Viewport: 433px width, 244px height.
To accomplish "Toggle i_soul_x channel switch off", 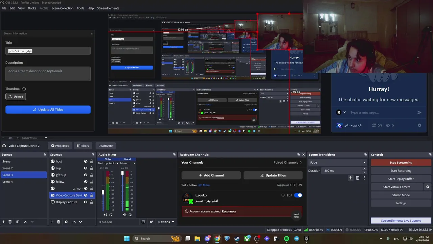I will click(298, 195).
